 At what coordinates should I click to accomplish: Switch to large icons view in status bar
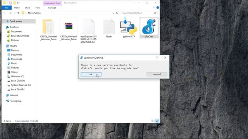[x=157, y=121]
